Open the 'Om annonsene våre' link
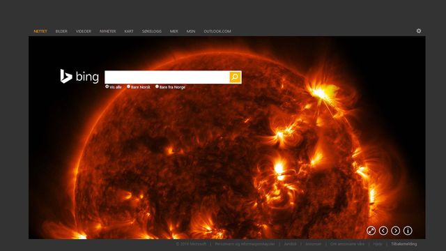 click(x=347, y=244)
